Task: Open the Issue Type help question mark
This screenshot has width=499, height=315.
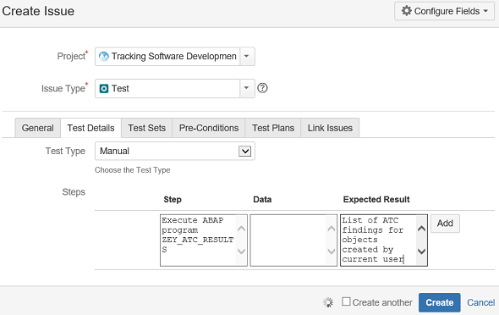Action: click(x=262, y=88)
